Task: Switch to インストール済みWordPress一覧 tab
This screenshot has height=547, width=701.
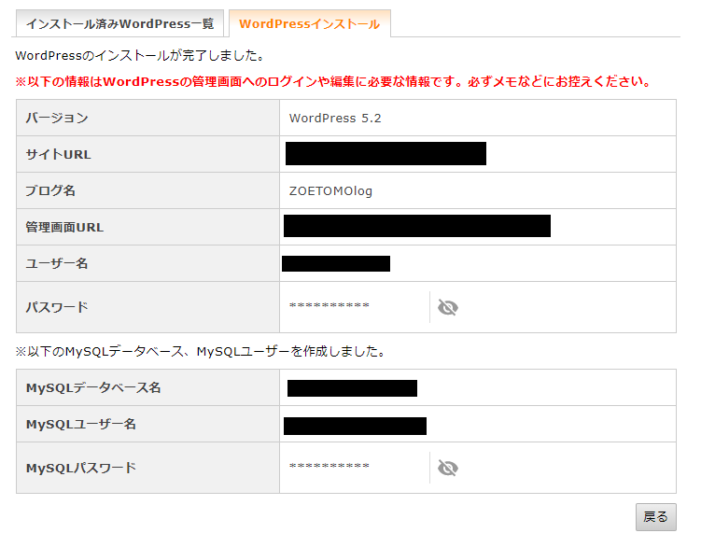Action: pos(119,23)
